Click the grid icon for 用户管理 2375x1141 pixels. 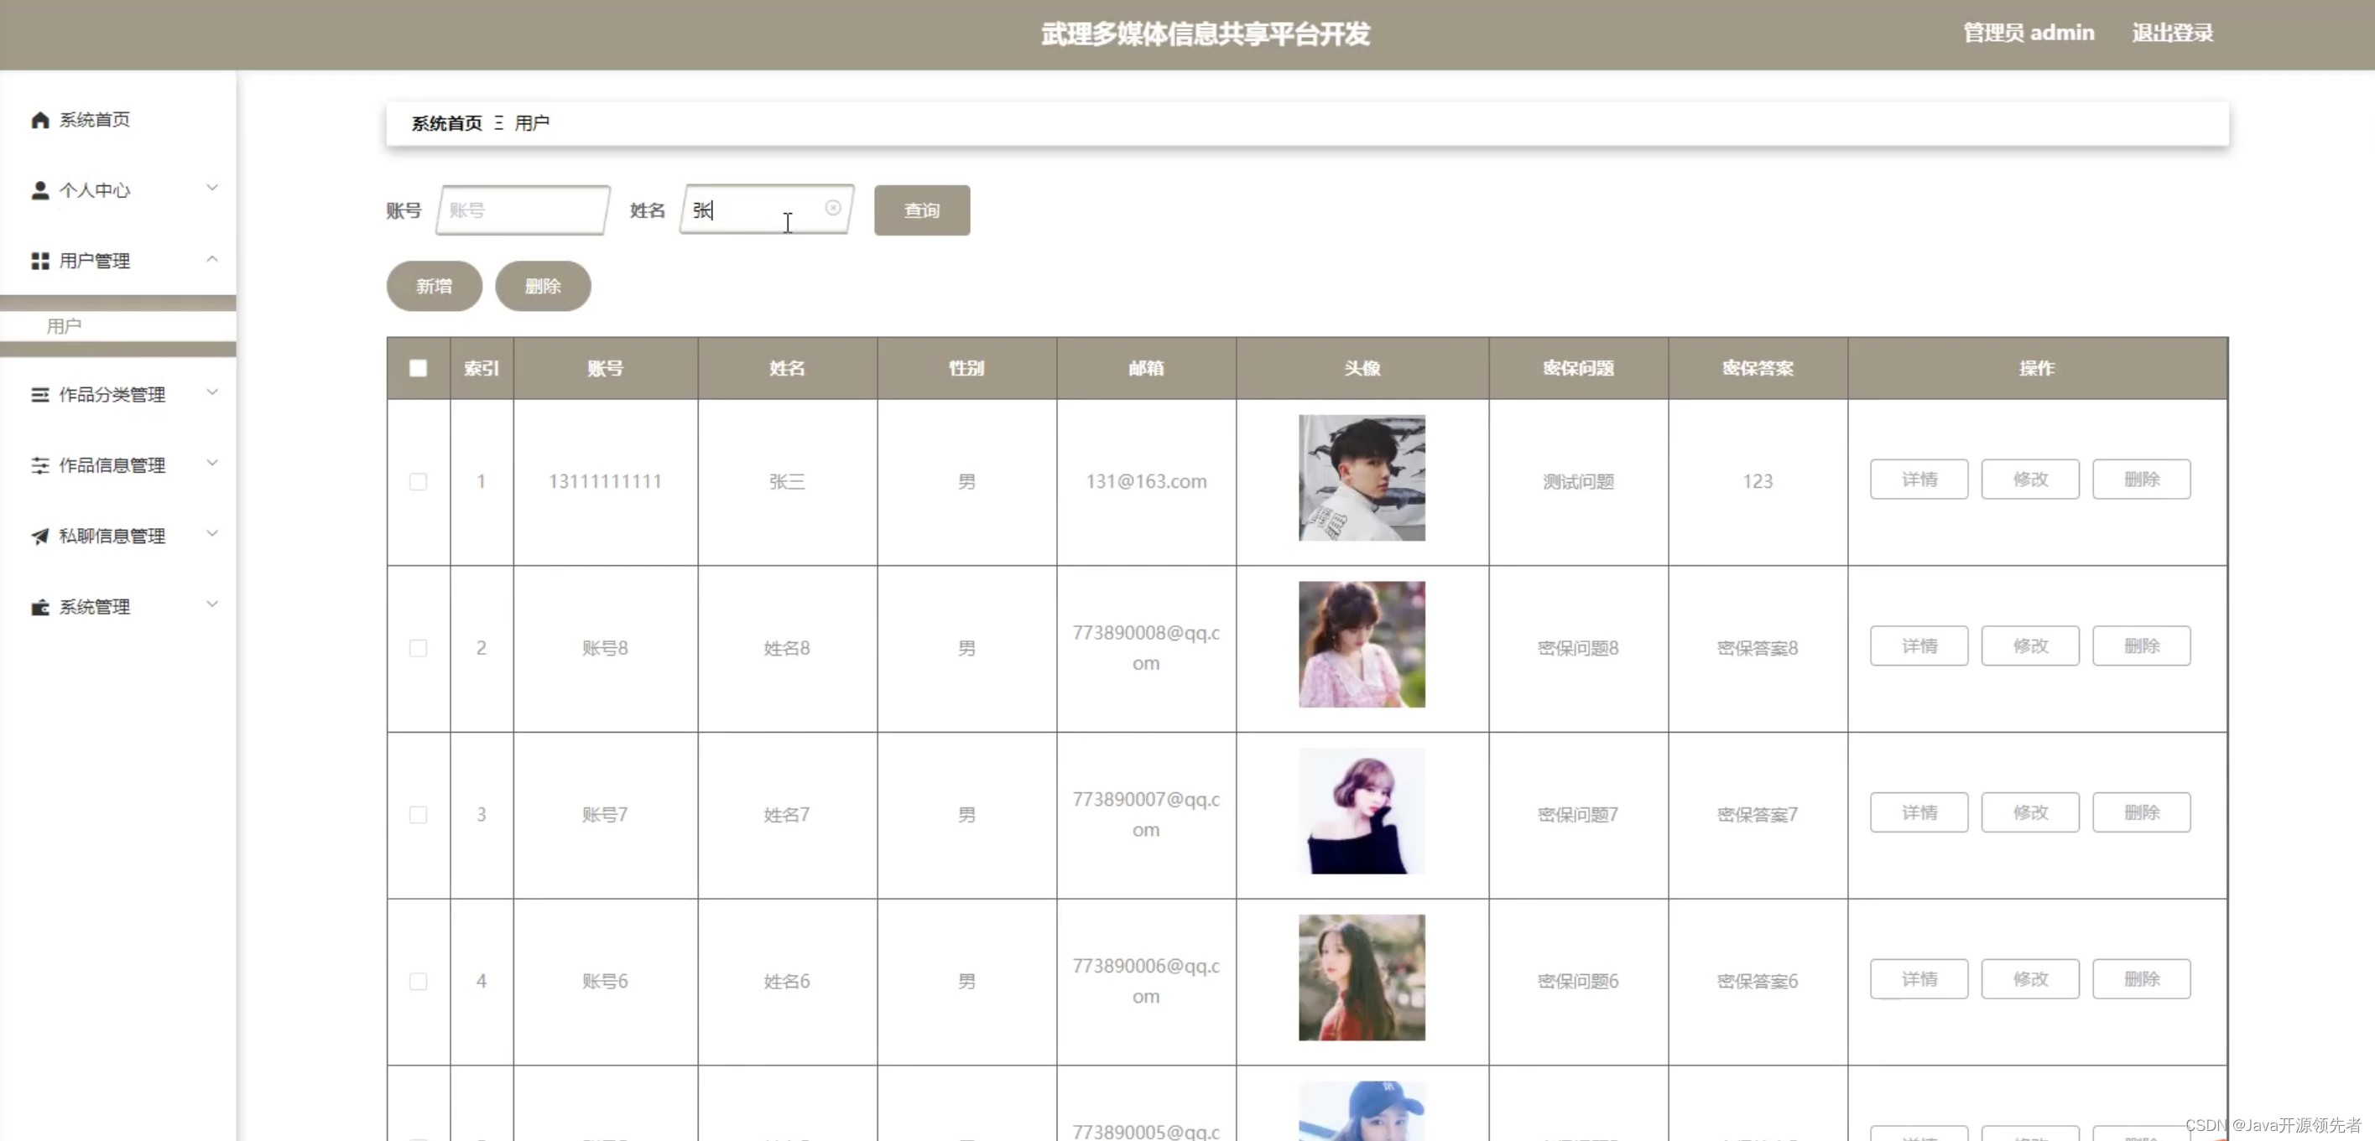[x=39, y=262]
